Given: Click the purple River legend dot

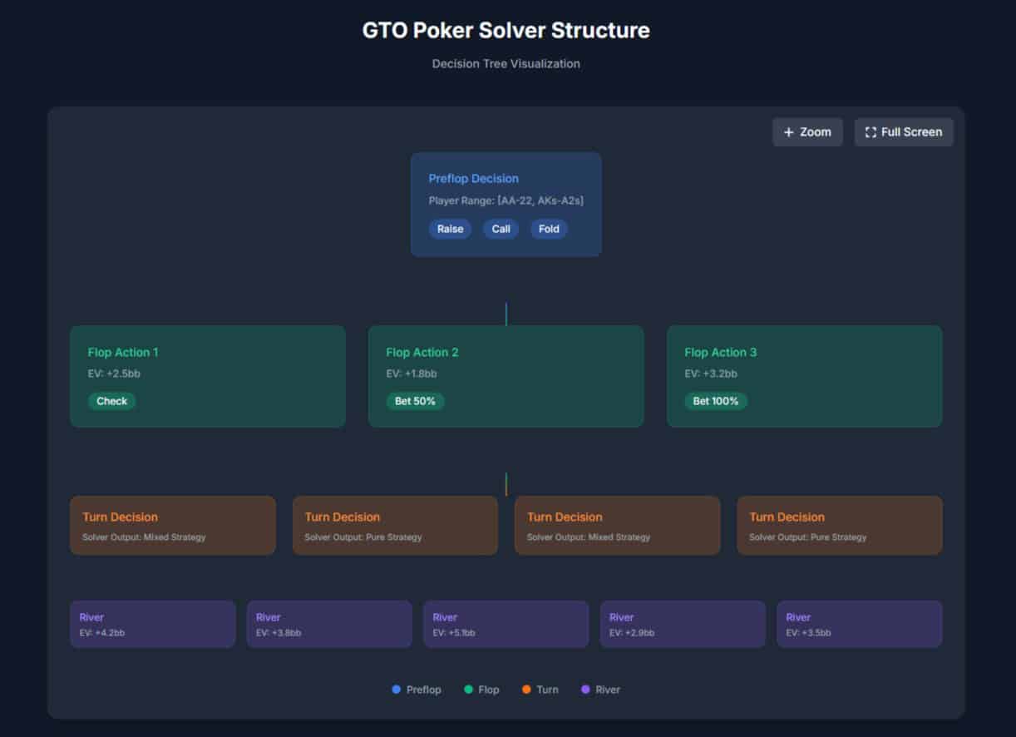Looking at the screenshot, I should click(x=585, y=690).
